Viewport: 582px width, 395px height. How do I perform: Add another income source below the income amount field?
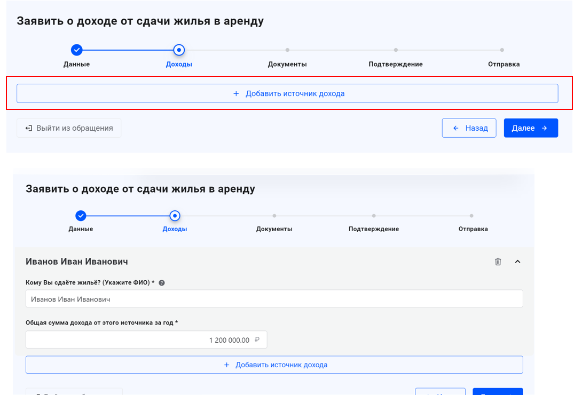pyautogui.click(x=274, y=365)
